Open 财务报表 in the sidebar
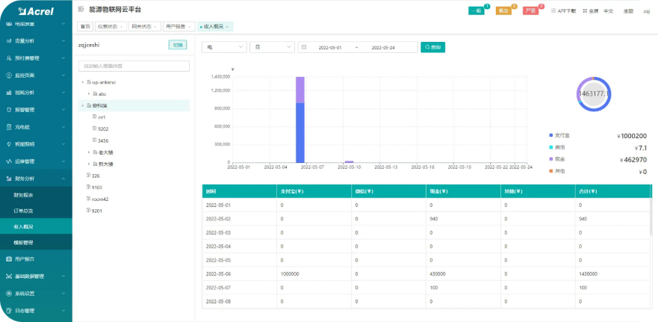The height and width of the screenshot is (322, 658). click(x=23, y=195)
